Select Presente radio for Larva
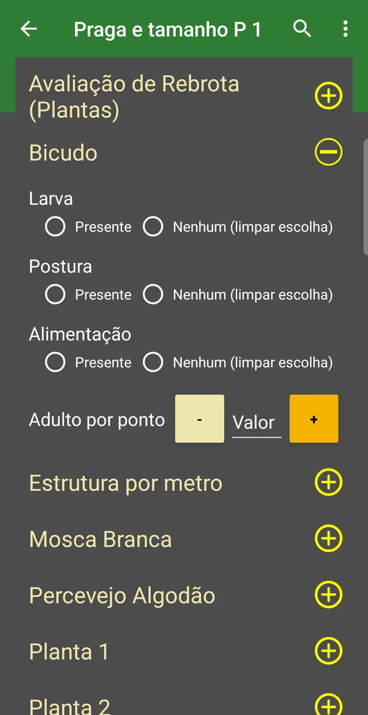 point(55,227)
